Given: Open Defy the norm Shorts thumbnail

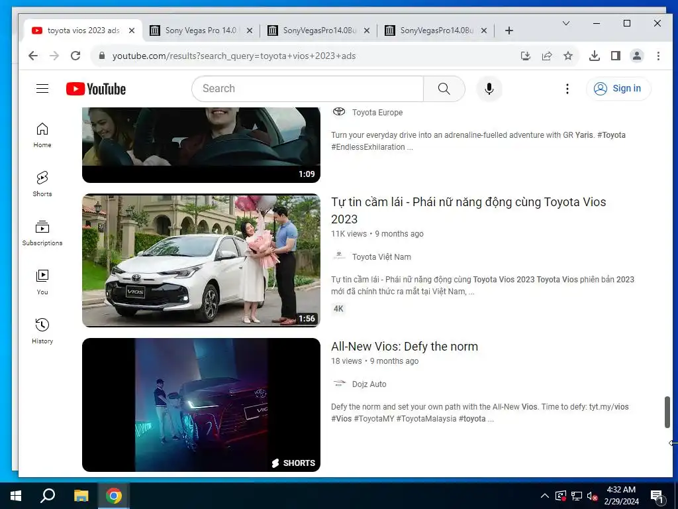Looking at the screenshot, I should coord(201,405).
